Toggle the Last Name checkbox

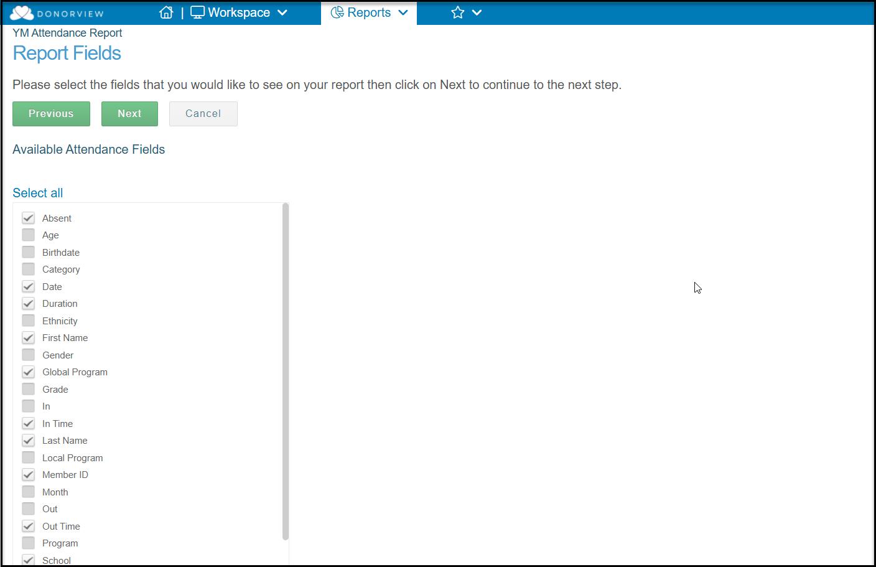28,440
